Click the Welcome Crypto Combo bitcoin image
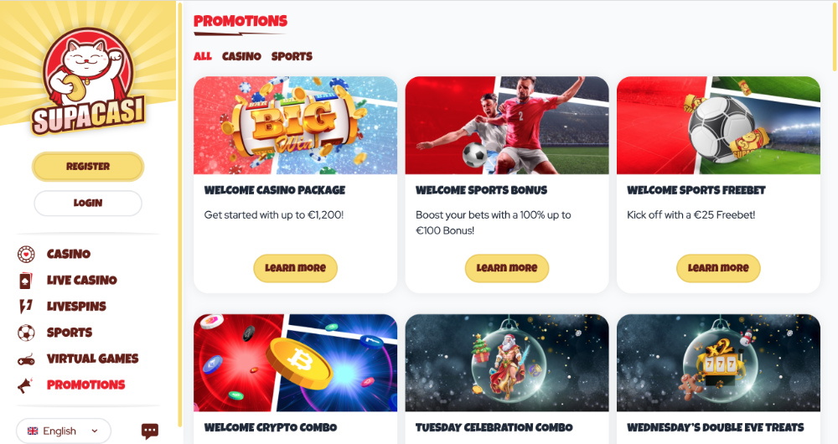838x444 pixels. click(x=296, y=363)
